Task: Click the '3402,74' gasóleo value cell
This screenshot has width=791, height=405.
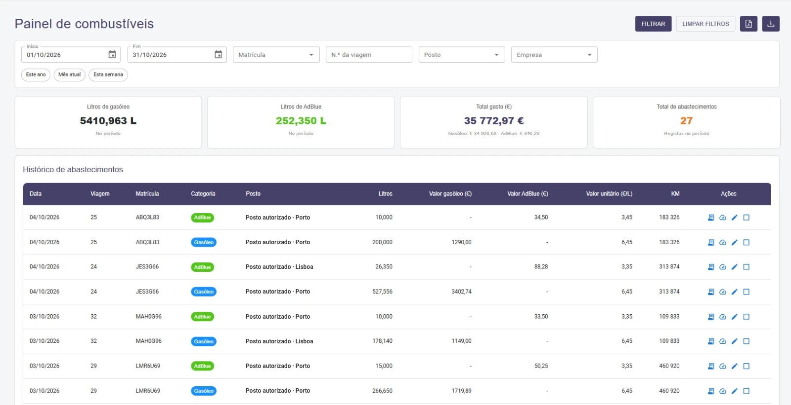Action: click(x=461, y=292)
